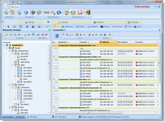Click the green plus icon in the Grid toolbar
The height and width of the screenshot is (122, 165).
(81, 35)
